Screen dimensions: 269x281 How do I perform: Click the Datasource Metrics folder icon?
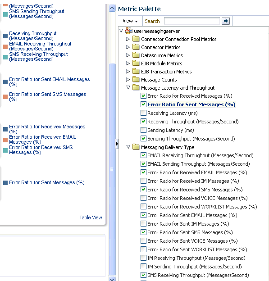click(136, 55)
